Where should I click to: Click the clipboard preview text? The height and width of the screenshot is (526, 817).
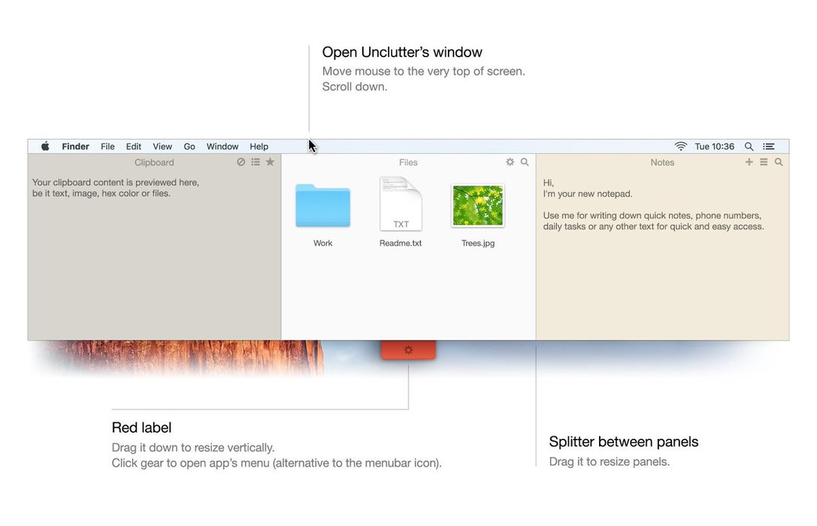[116, 188]
